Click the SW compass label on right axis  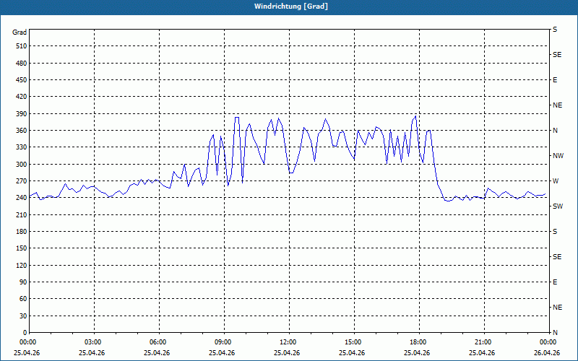pos(558,206)
